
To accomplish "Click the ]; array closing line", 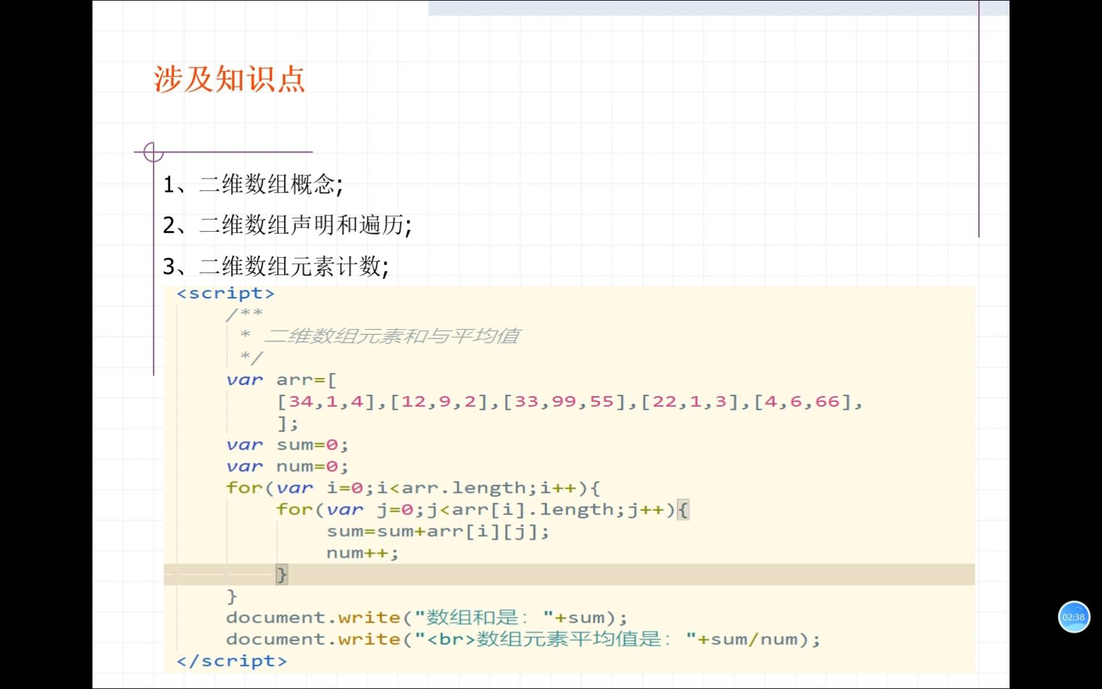I will click(x=288, y=424).
